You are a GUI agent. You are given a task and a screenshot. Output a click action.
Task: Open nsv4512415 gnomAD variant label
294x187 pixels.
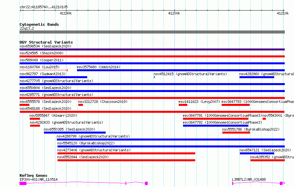click(190, 74)
